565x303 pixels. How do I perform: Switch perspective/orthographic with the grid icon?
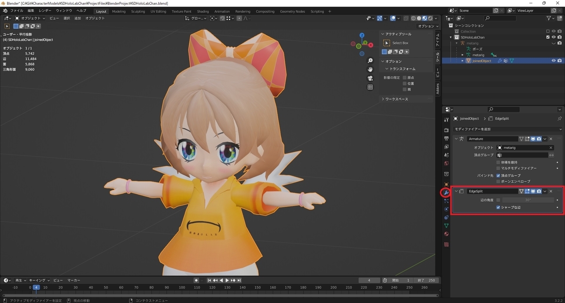371,87
